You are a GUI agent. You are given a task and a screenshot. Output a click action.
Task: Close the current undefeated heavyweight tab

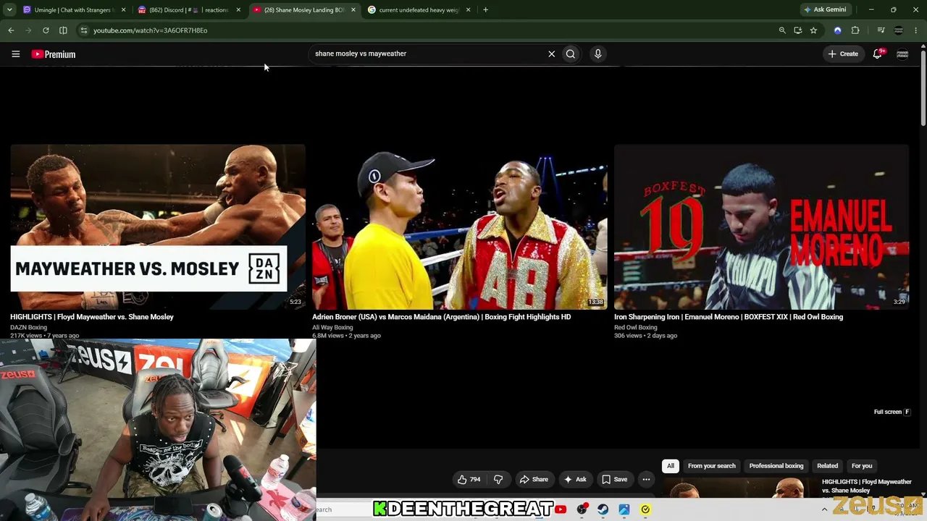click(468, 10)
